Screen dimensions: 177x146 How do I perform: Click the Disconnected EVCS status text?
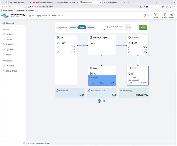pyautogui.click(x=133, y=80)
